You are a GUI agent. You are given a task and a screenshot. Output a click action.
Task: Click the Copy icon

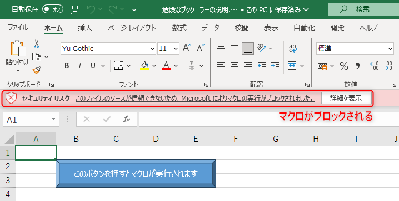coord(37,57)
